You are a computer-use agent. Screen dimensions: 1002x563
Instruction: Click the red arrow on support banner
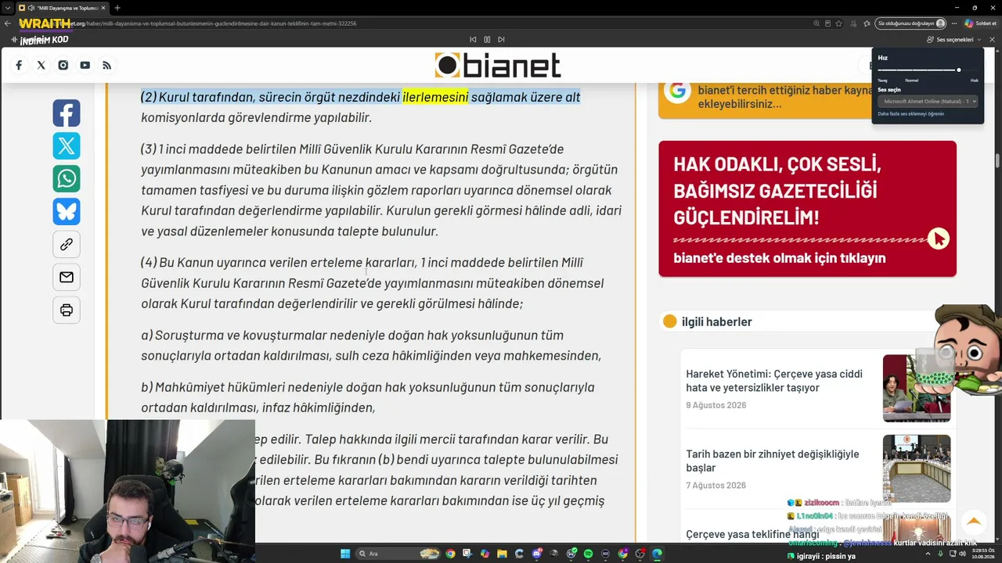pyautogui.click(x=939, y=238)
